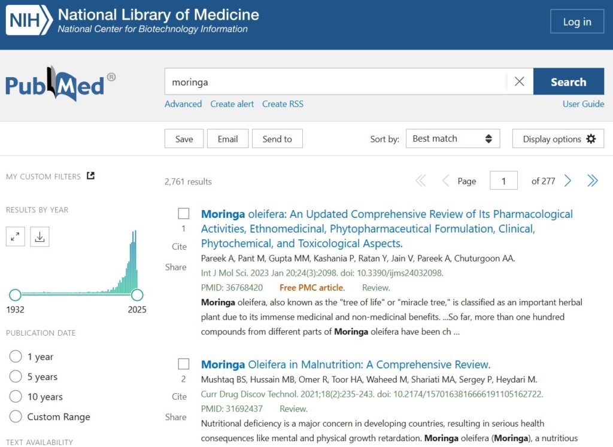Click the page number input field
The image size is (613, 447).
coord(503,181)
